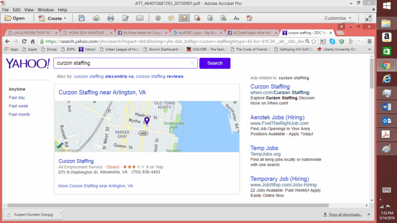The width and height of the screenshot is (397, 223).
Task: Open the Aerotek Jobs (Hiring) ad link
Action: tap(277, 117)
